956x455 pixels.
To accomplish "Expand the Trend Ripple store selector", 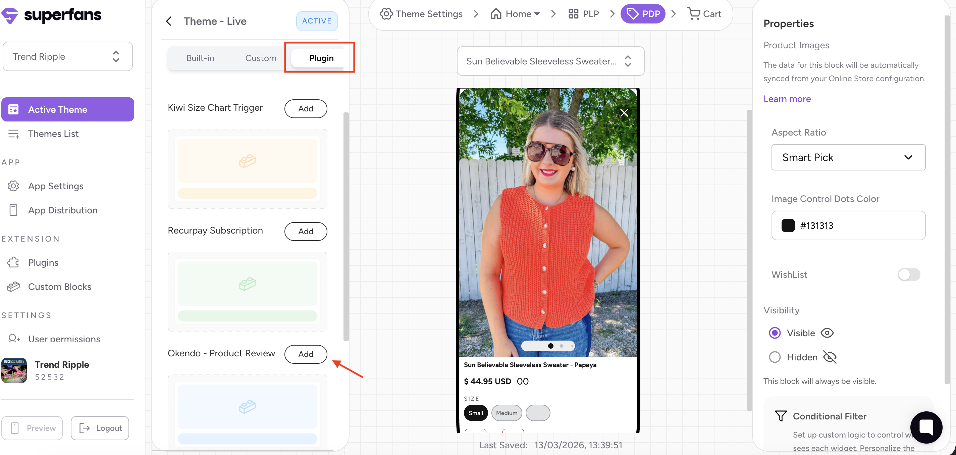I will click(x=67, y=56).
